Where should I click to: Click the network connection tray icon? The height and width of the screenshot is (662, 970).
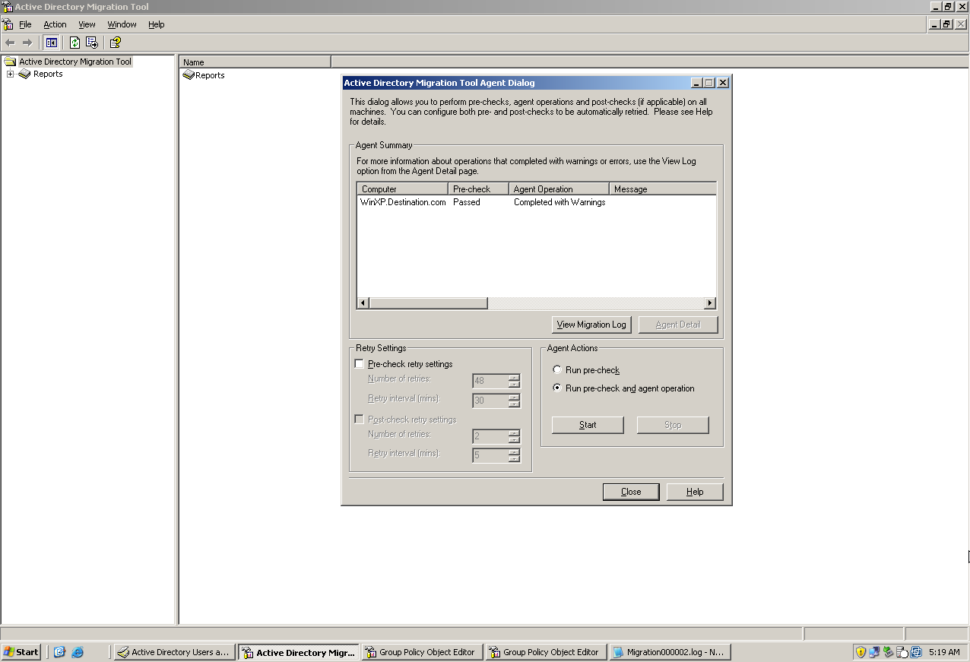[x=874, y=652]
